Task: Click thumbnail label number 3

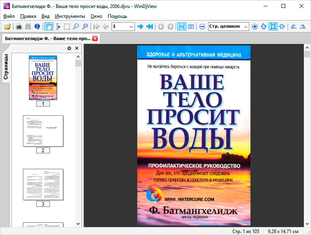Action: click(43, 204)
